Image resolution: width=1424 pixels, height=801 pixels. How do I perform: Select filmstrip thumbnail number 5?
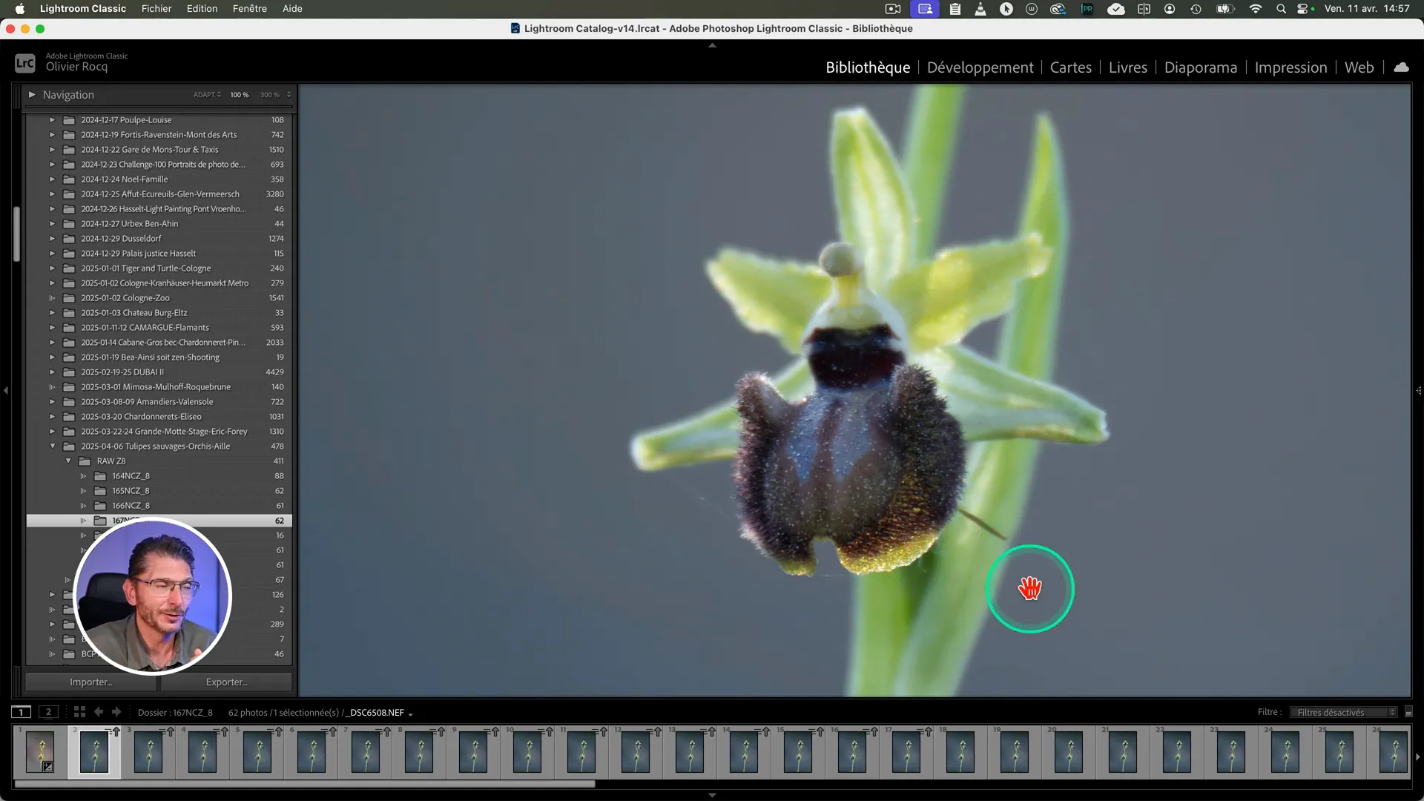(x=257, y=751)
